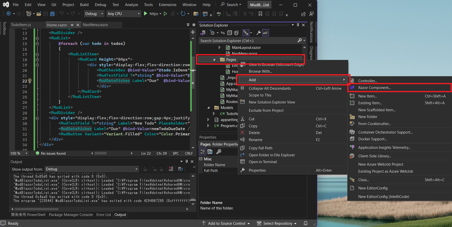Click Add to Source Control button

(226, 223)
